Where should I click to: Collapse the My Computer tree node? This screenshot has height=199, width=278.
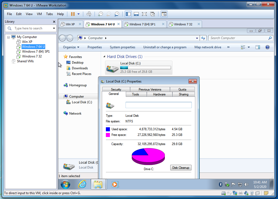8,37
